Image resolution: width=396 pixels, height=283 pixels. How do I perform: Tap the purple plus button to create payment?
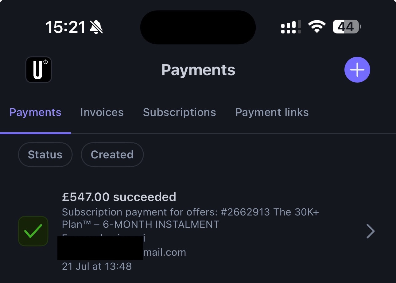click(x=357, y=70)
